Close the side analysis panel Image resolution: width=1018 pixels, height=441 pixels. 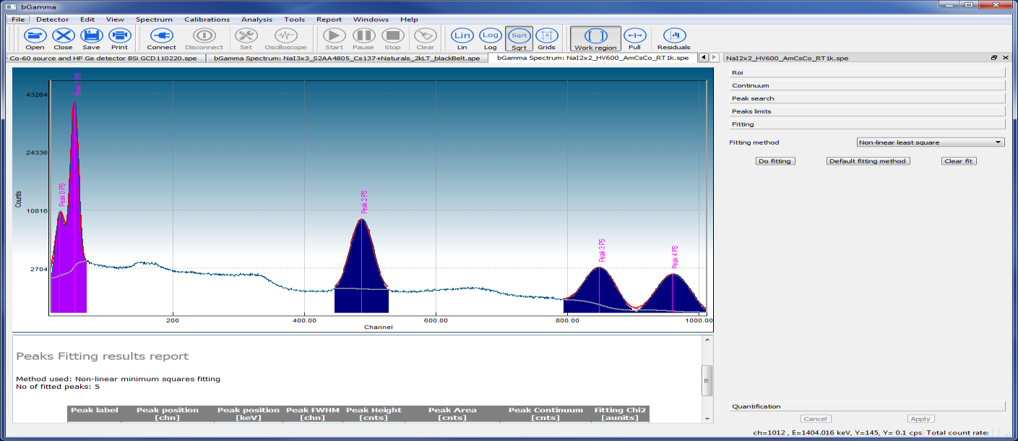[x=1004, y=57]
